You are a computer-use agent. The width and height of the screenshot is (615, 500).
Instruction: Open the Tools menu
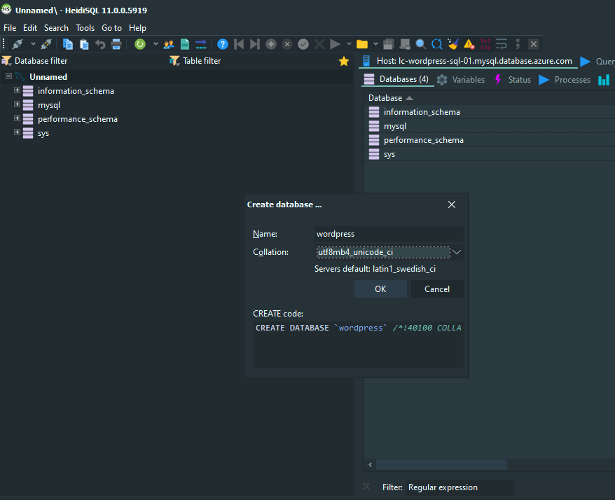click(x=85, y=28)
